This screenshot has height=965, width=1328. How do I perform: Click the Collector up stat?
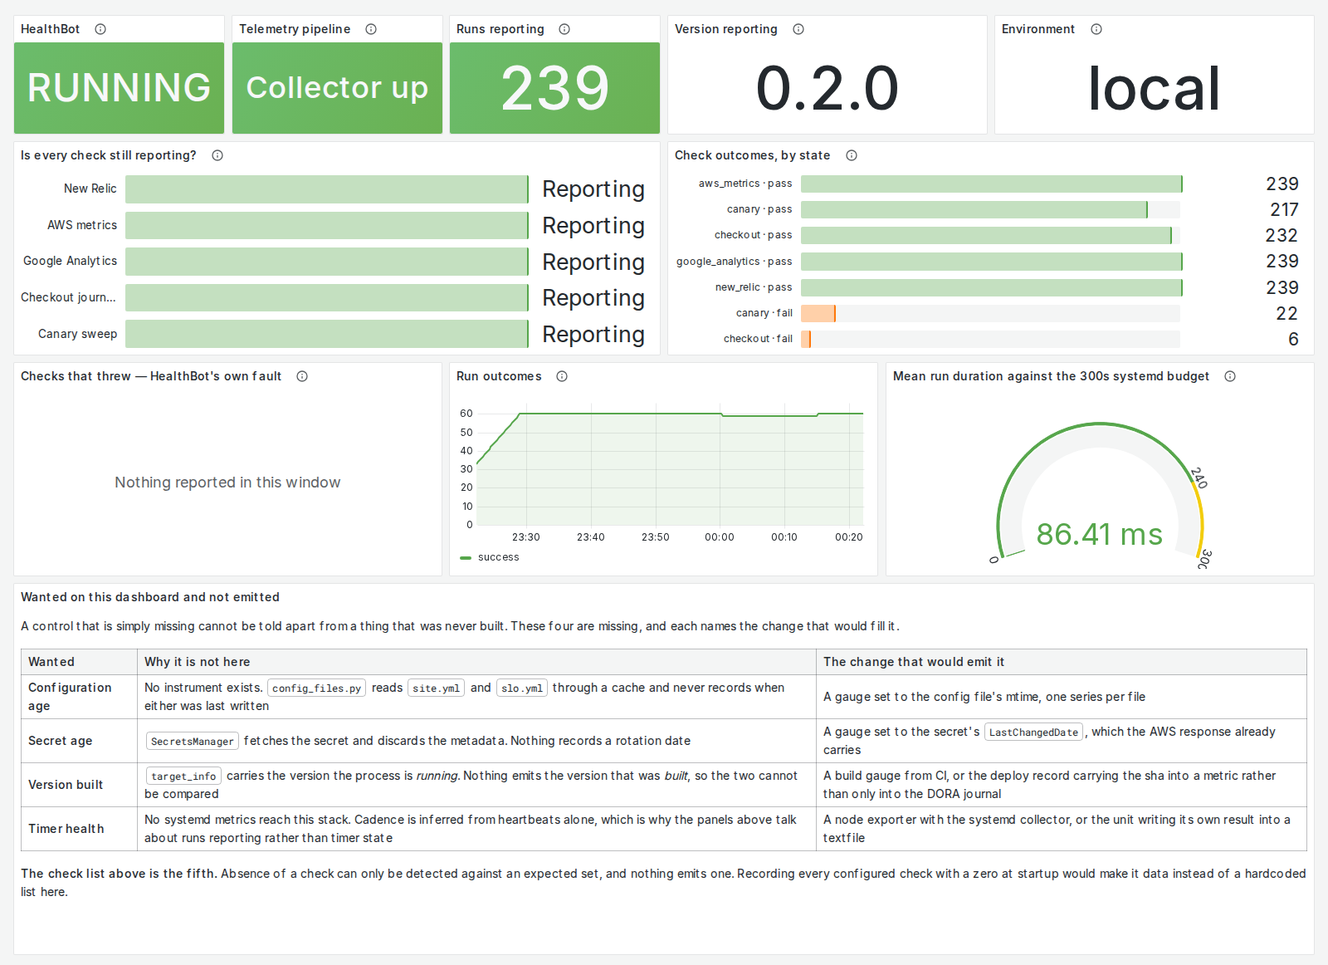(x=337, y=88)
